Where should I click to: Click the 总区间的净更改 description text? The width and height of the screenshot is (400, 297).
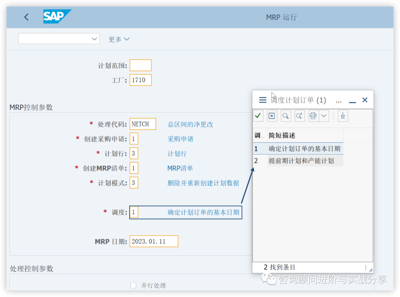(190, 124)
